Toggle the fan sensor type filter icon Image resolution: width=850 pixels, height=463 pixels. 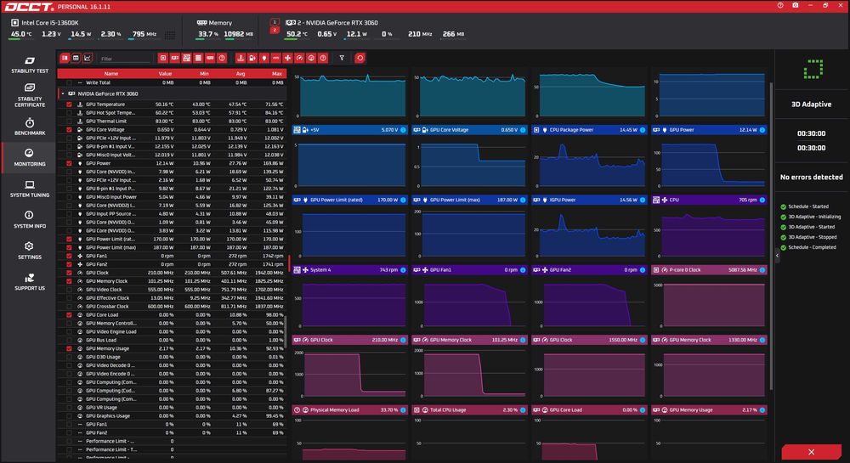click(x=288, y=58)
